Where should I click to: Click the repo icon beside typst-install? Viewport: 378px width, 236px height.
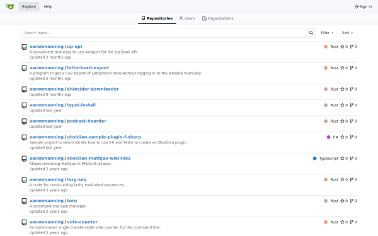[x=24, y=106]
